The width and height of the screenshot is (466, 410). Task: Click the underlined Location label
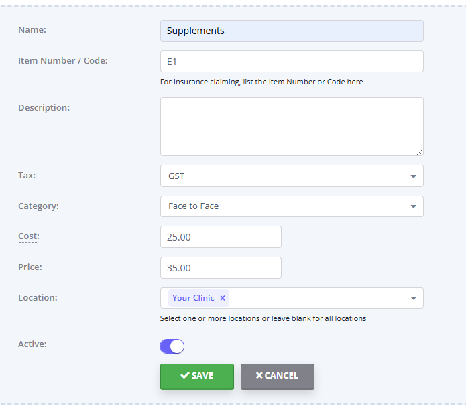(x=37, y=297)
